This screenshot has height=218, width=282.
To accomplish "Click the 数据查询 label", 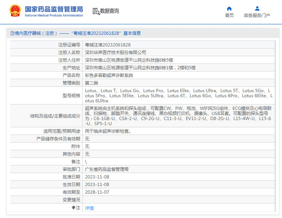I will tap(110, 11).
